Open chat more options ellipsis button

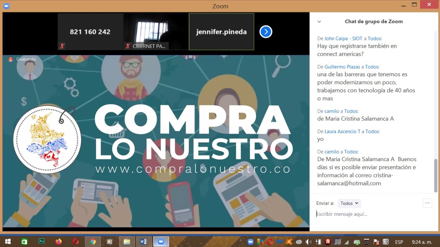(427, 203)
